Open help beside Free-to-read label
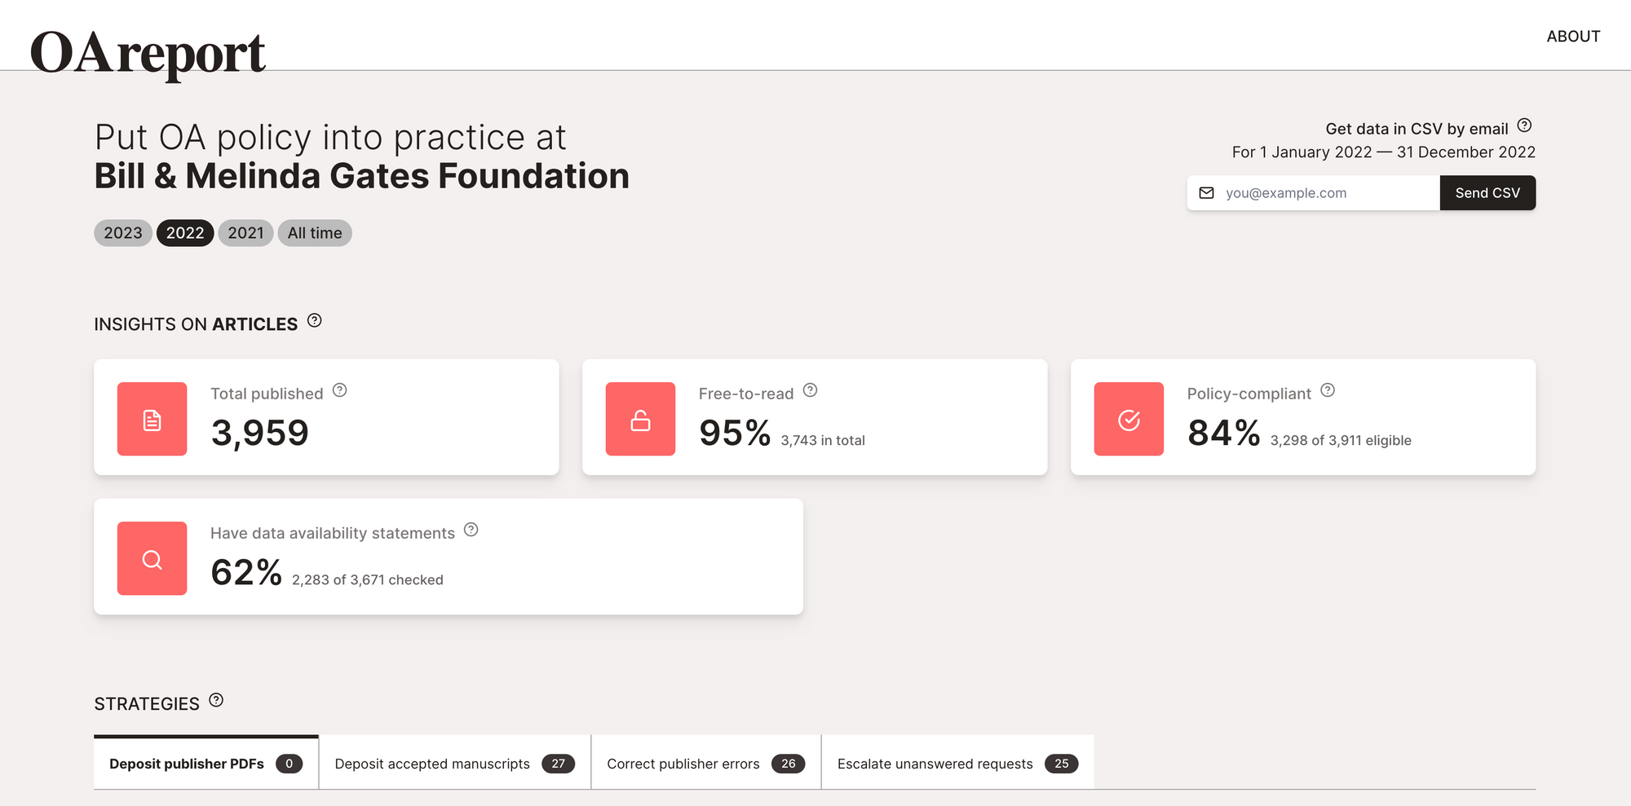 pos(810,390)
